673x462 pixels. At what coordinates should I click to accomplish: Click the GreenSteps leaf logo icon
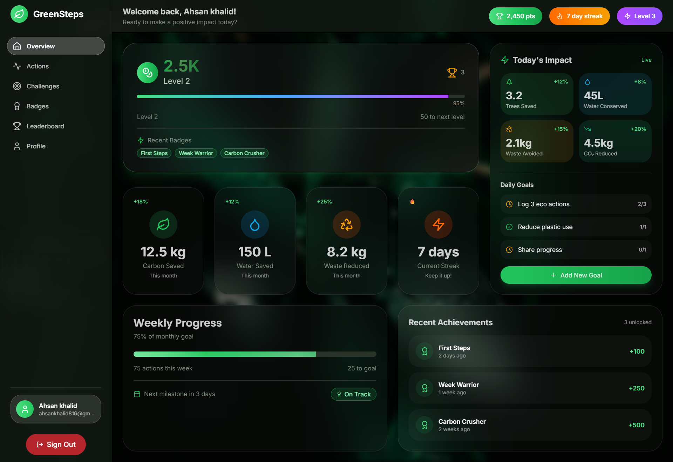tap(19, 14)
